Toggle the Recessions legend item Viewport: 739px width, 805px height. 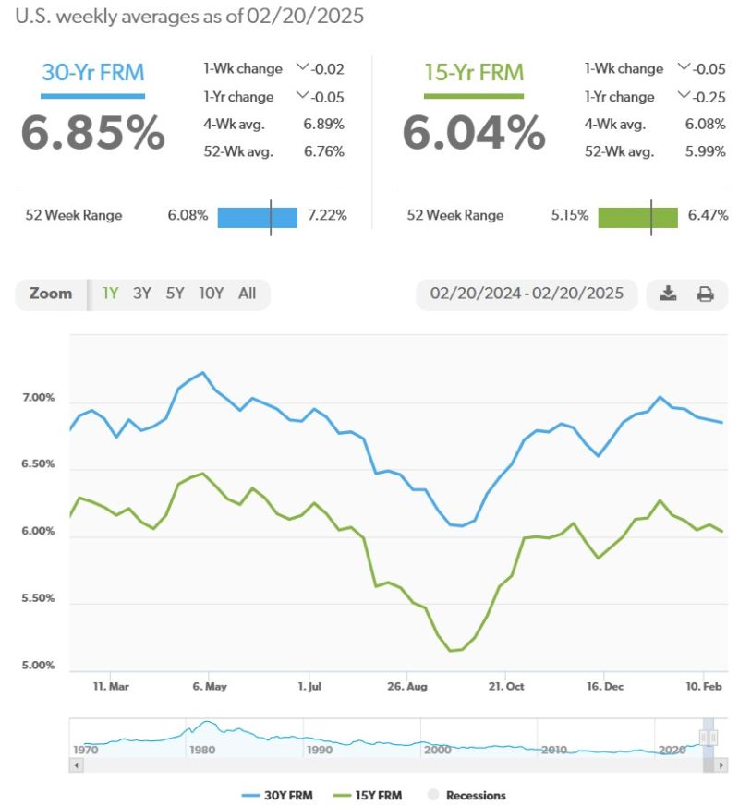pos(466,795)
